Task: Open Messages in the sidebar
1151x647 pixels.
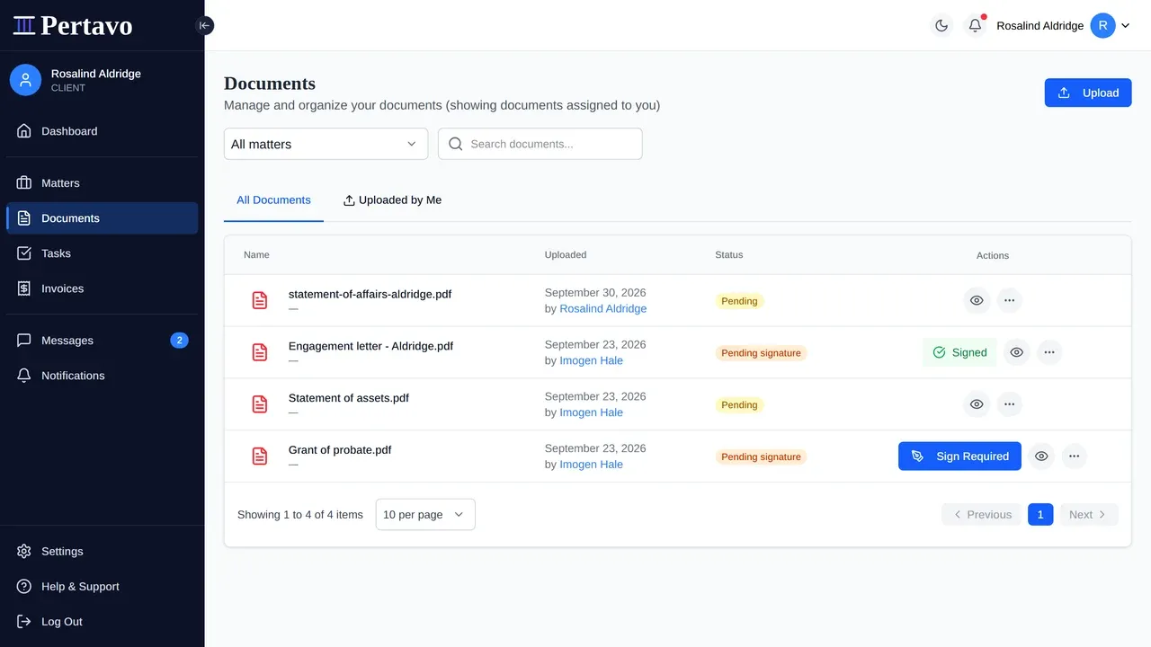Action: 103,341
